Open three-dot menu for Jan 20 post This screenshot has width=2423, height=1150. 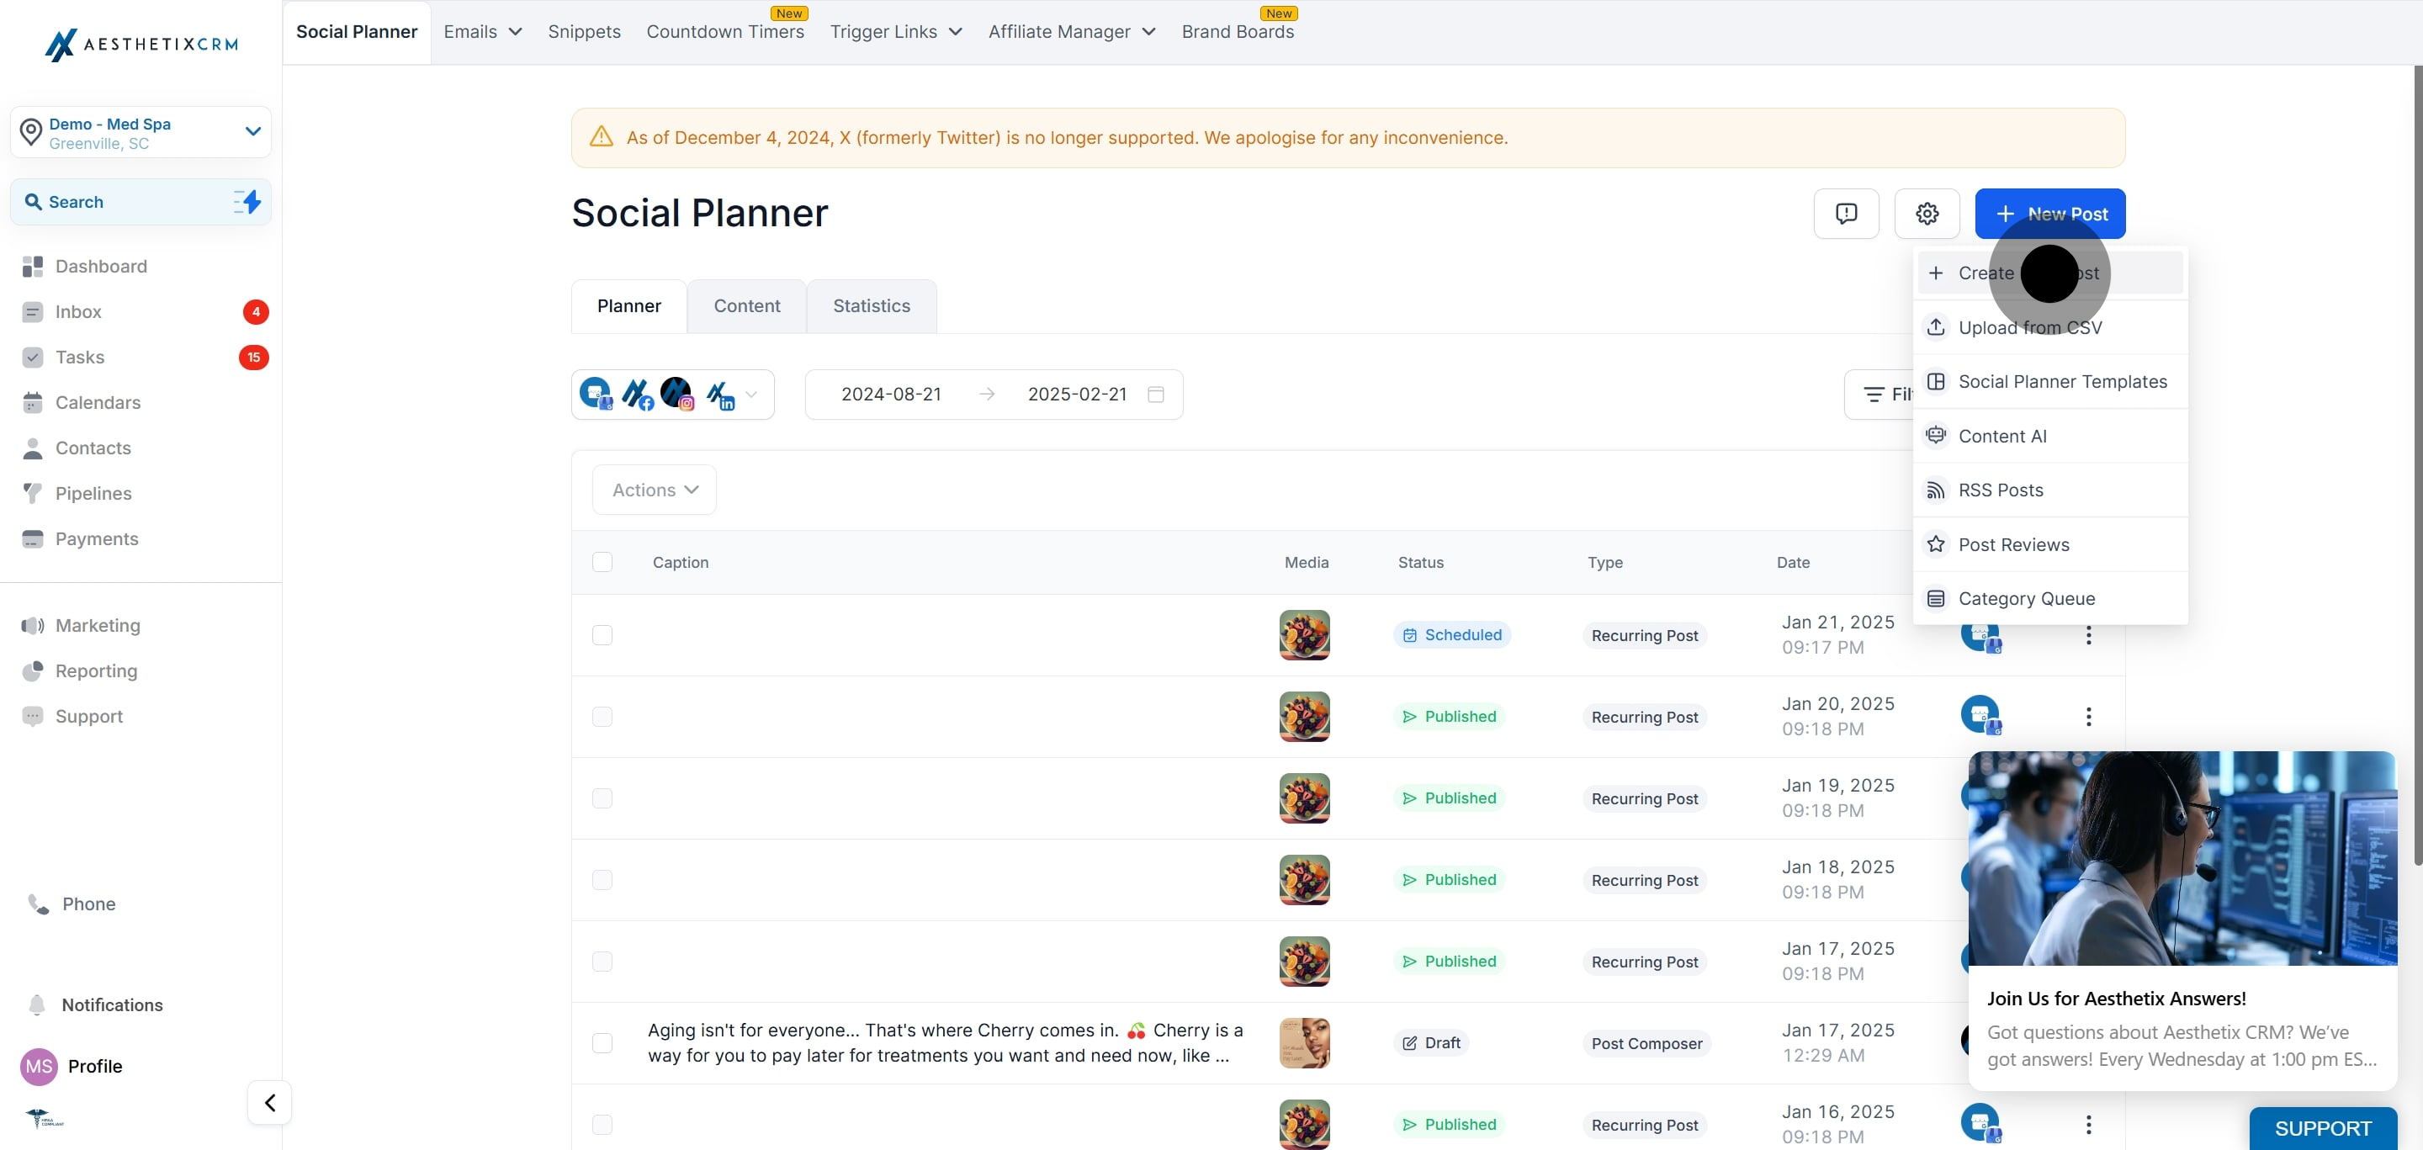click(2088, 717)
